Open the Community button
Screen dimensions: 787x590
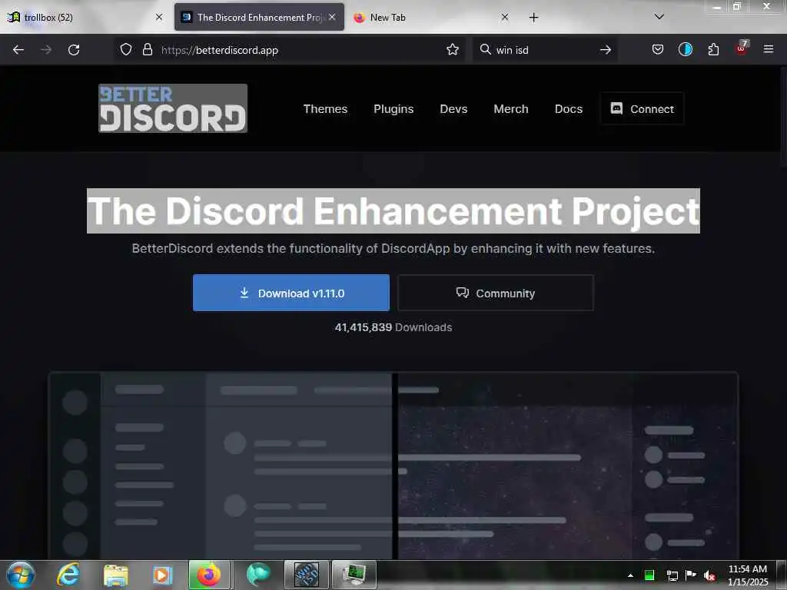click(496, 293)
